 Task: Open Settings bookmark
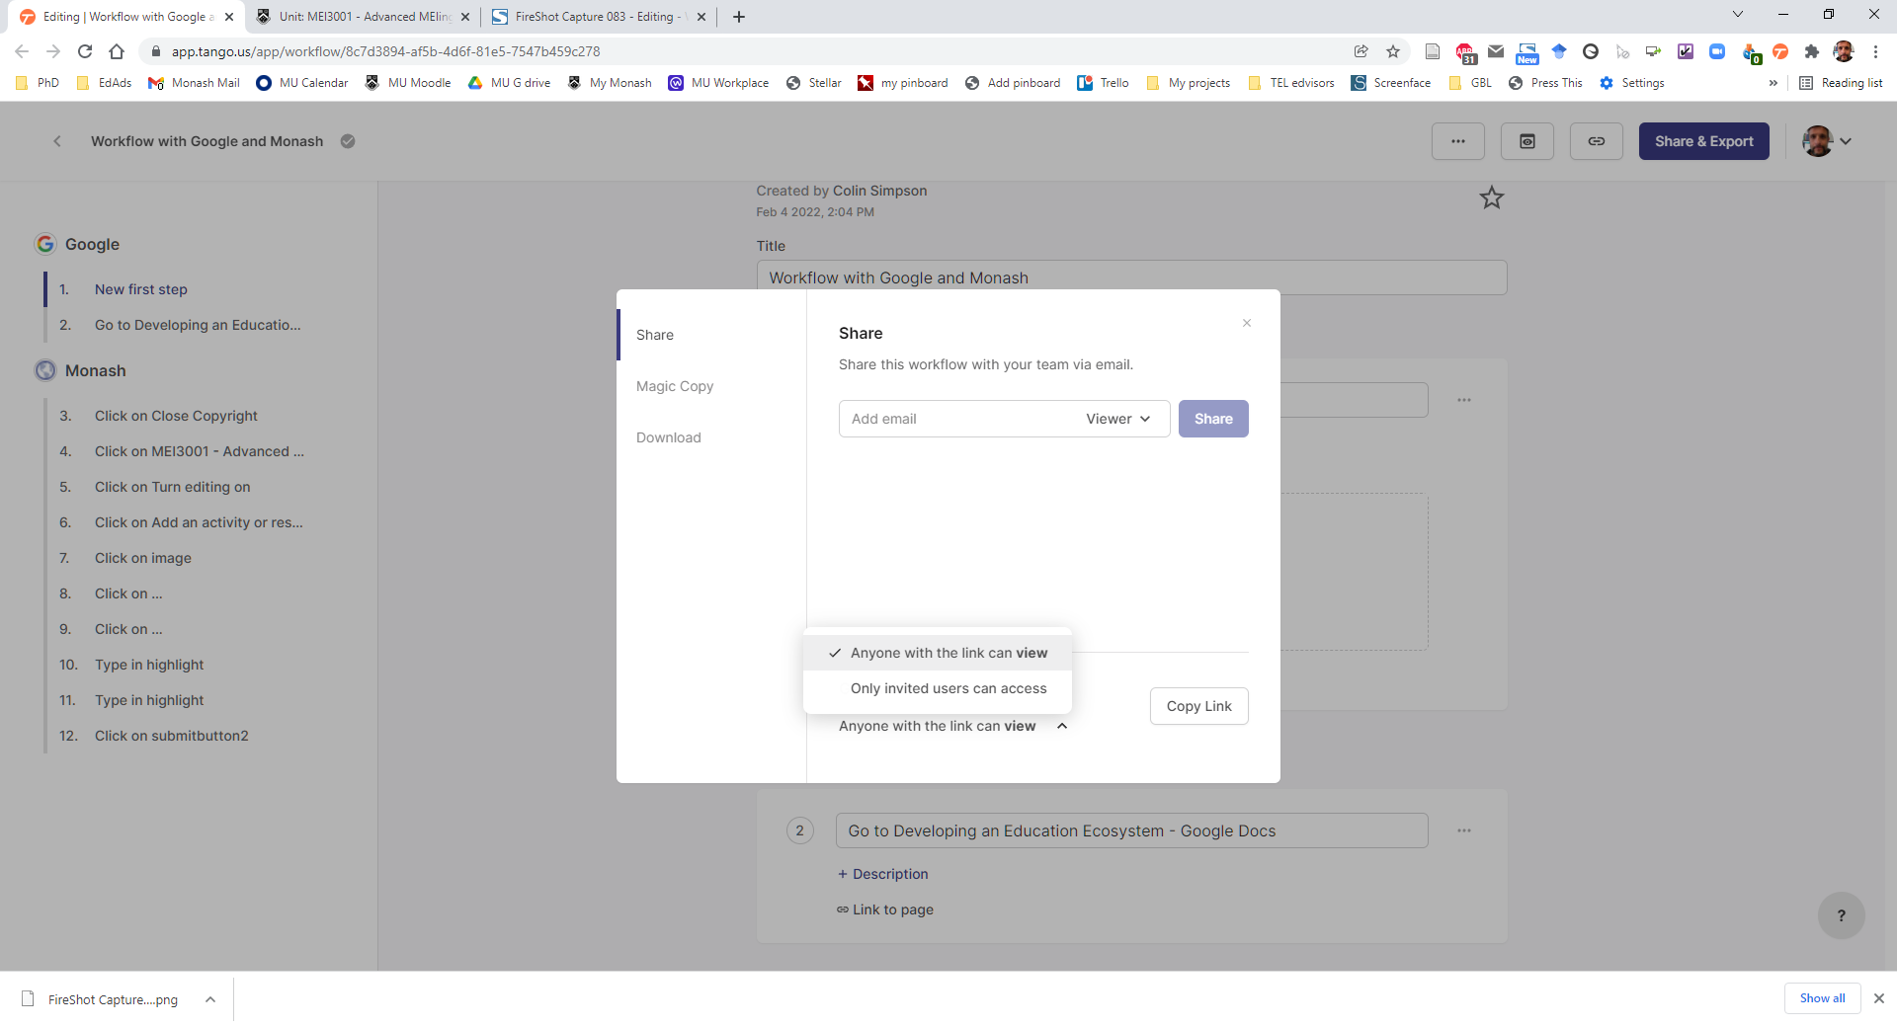pyautogui.click(x=1632, y=83)
